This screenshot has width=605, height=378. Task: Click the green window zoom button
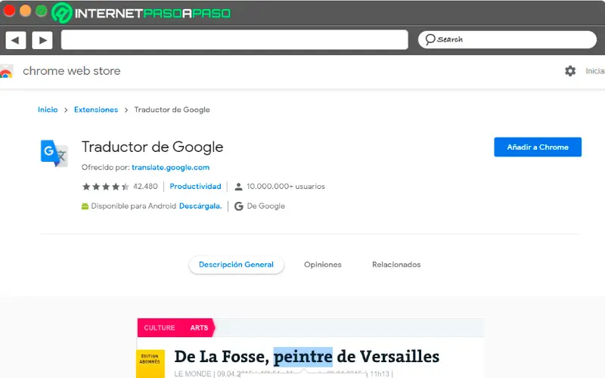(42, 11)
